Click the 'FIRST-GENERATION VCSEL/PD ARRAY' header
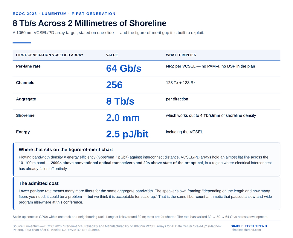Viewport: 293px width, 238px height. coord(50,55)
